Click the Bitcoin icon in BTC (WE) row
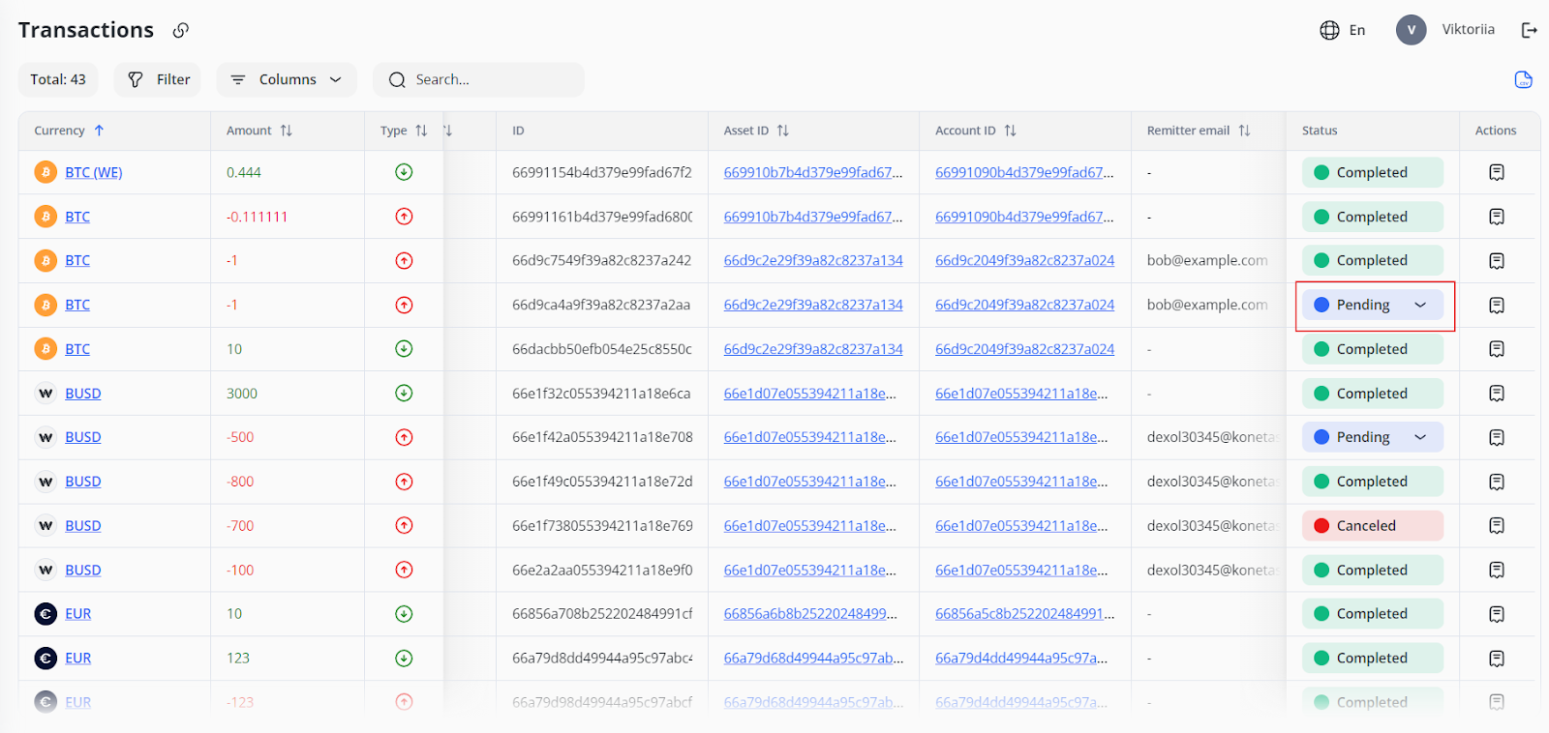The width and height of the screenshot is (1549, 733). (x=46, y=172)
